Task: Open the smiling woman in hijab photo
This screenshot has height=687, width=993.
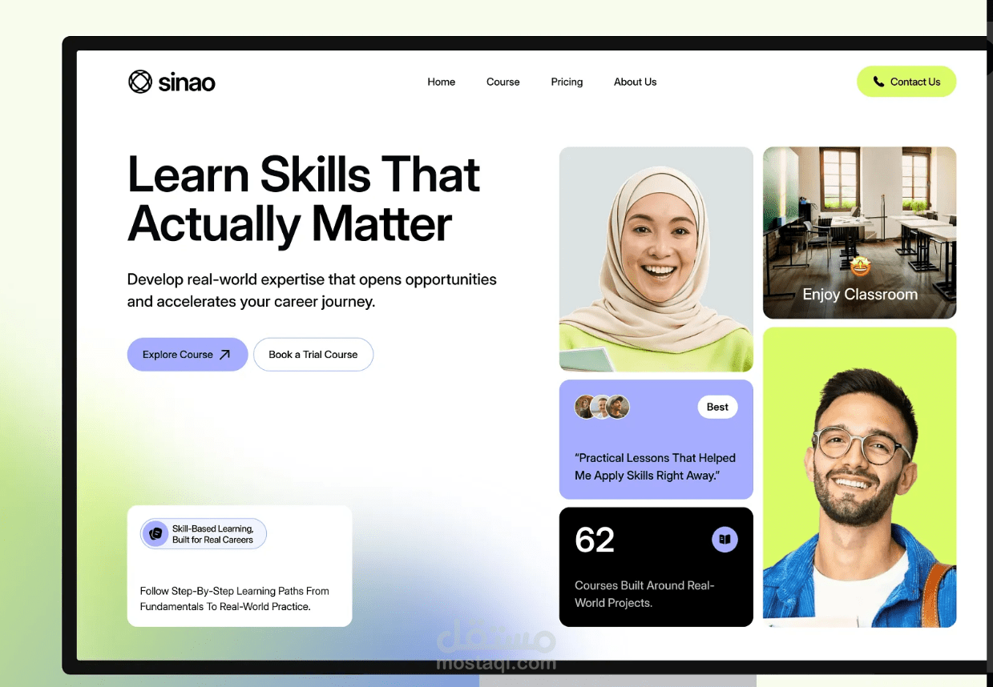Action: [656, 259]
